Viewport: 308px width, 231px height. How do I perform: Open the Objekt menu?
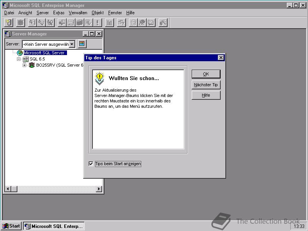(98, 13)
